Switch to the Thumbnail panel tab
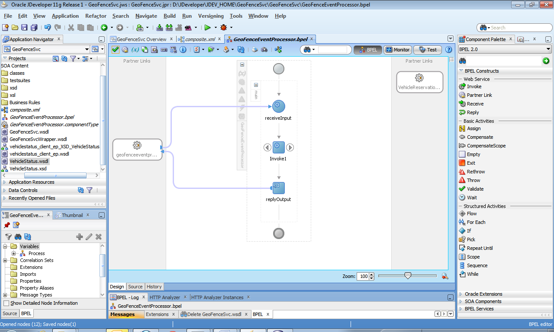This screenshot has height=332, width=554. [x=72, y=215]
